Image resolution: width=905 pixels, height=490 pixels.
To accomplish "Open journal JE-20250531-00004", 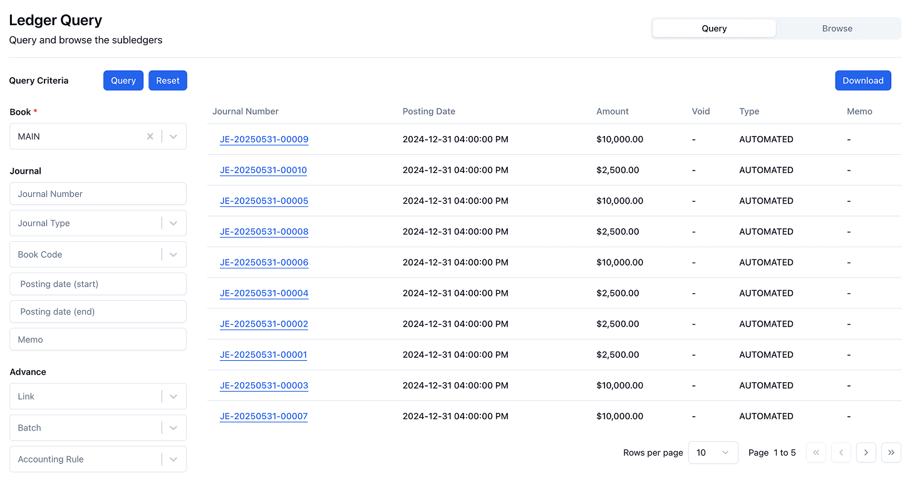I will click(x=264, y=293).
